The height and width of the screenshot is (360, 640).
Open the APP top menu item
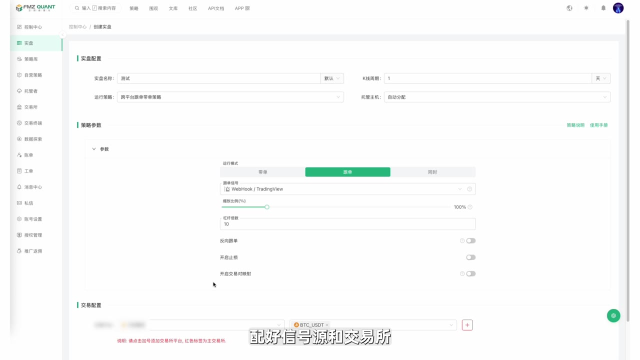[x=242, y=8]
